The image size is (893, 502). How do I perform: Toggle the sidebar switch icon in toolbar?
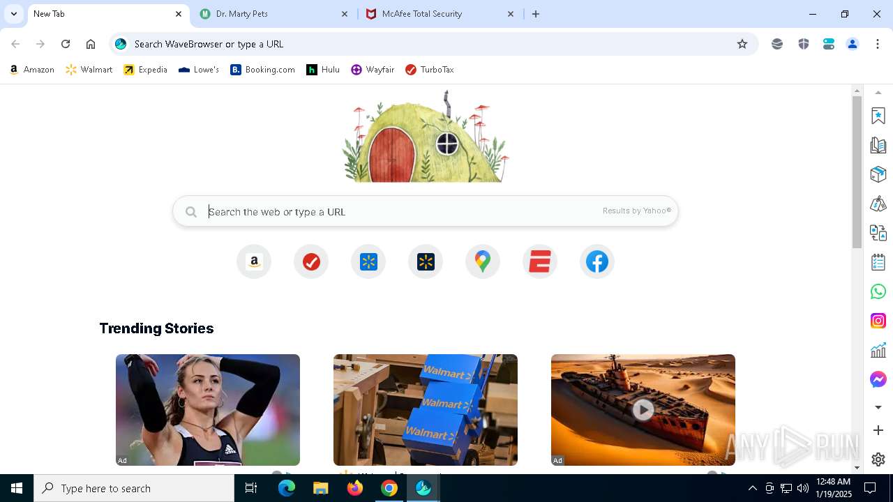pyautogui.click(x=829, y=44)
